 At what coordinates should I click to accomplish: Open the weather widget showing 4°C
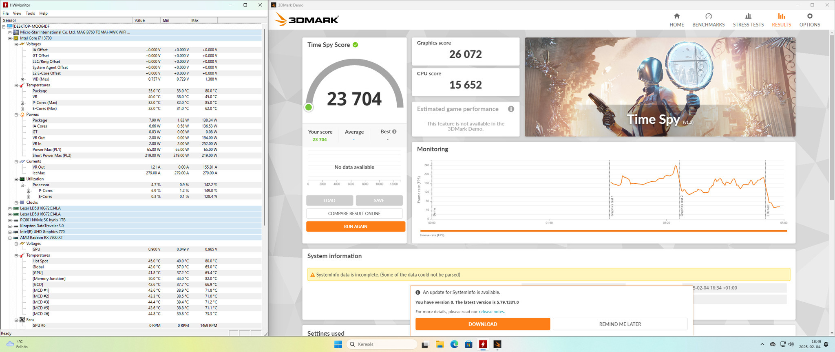pyautogui.click(x=16, y=345)
